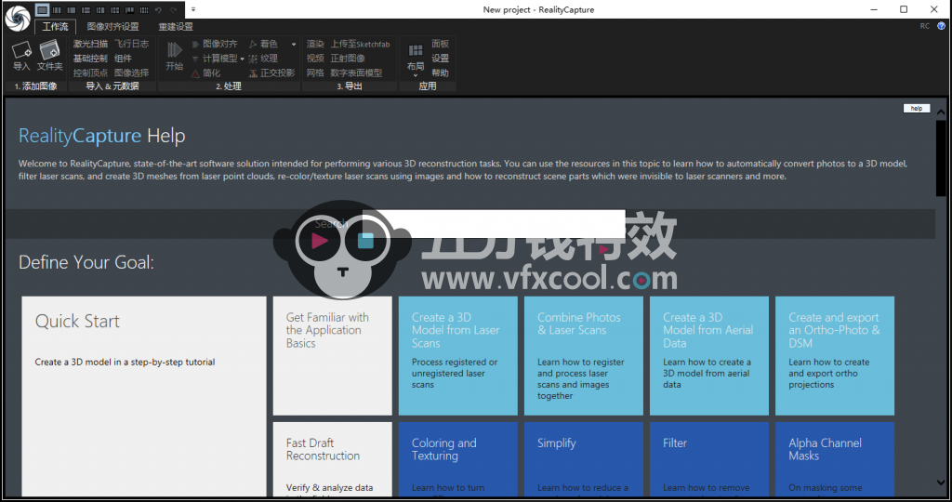952x502 pixels.
Task: Click the help page scroll-up arrow
Action: 941,112
